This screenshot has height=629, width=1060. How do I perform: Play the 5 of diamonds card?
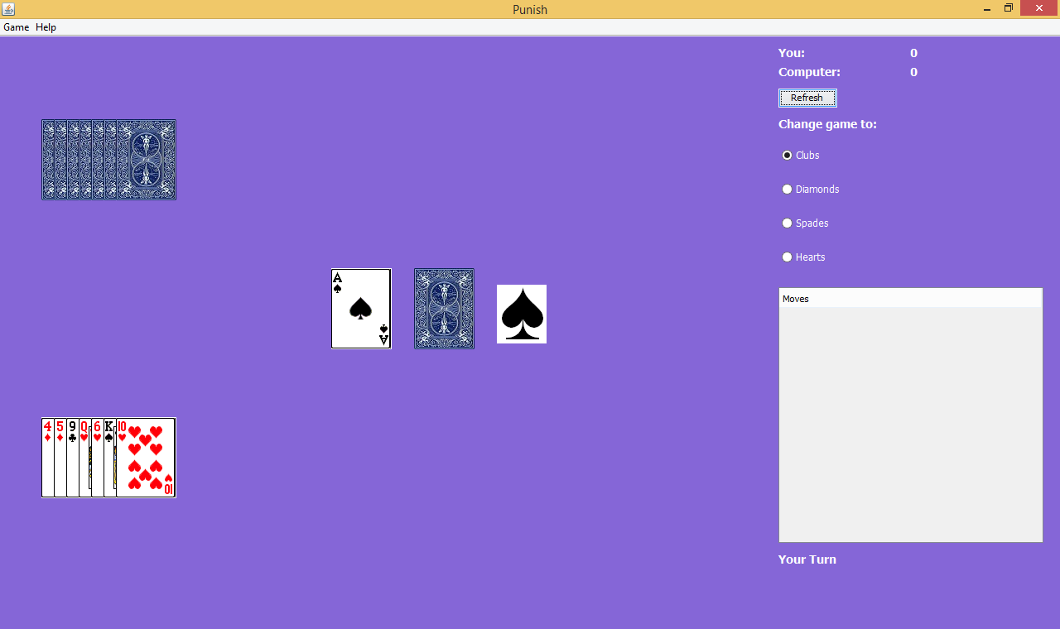click(60, 458)
